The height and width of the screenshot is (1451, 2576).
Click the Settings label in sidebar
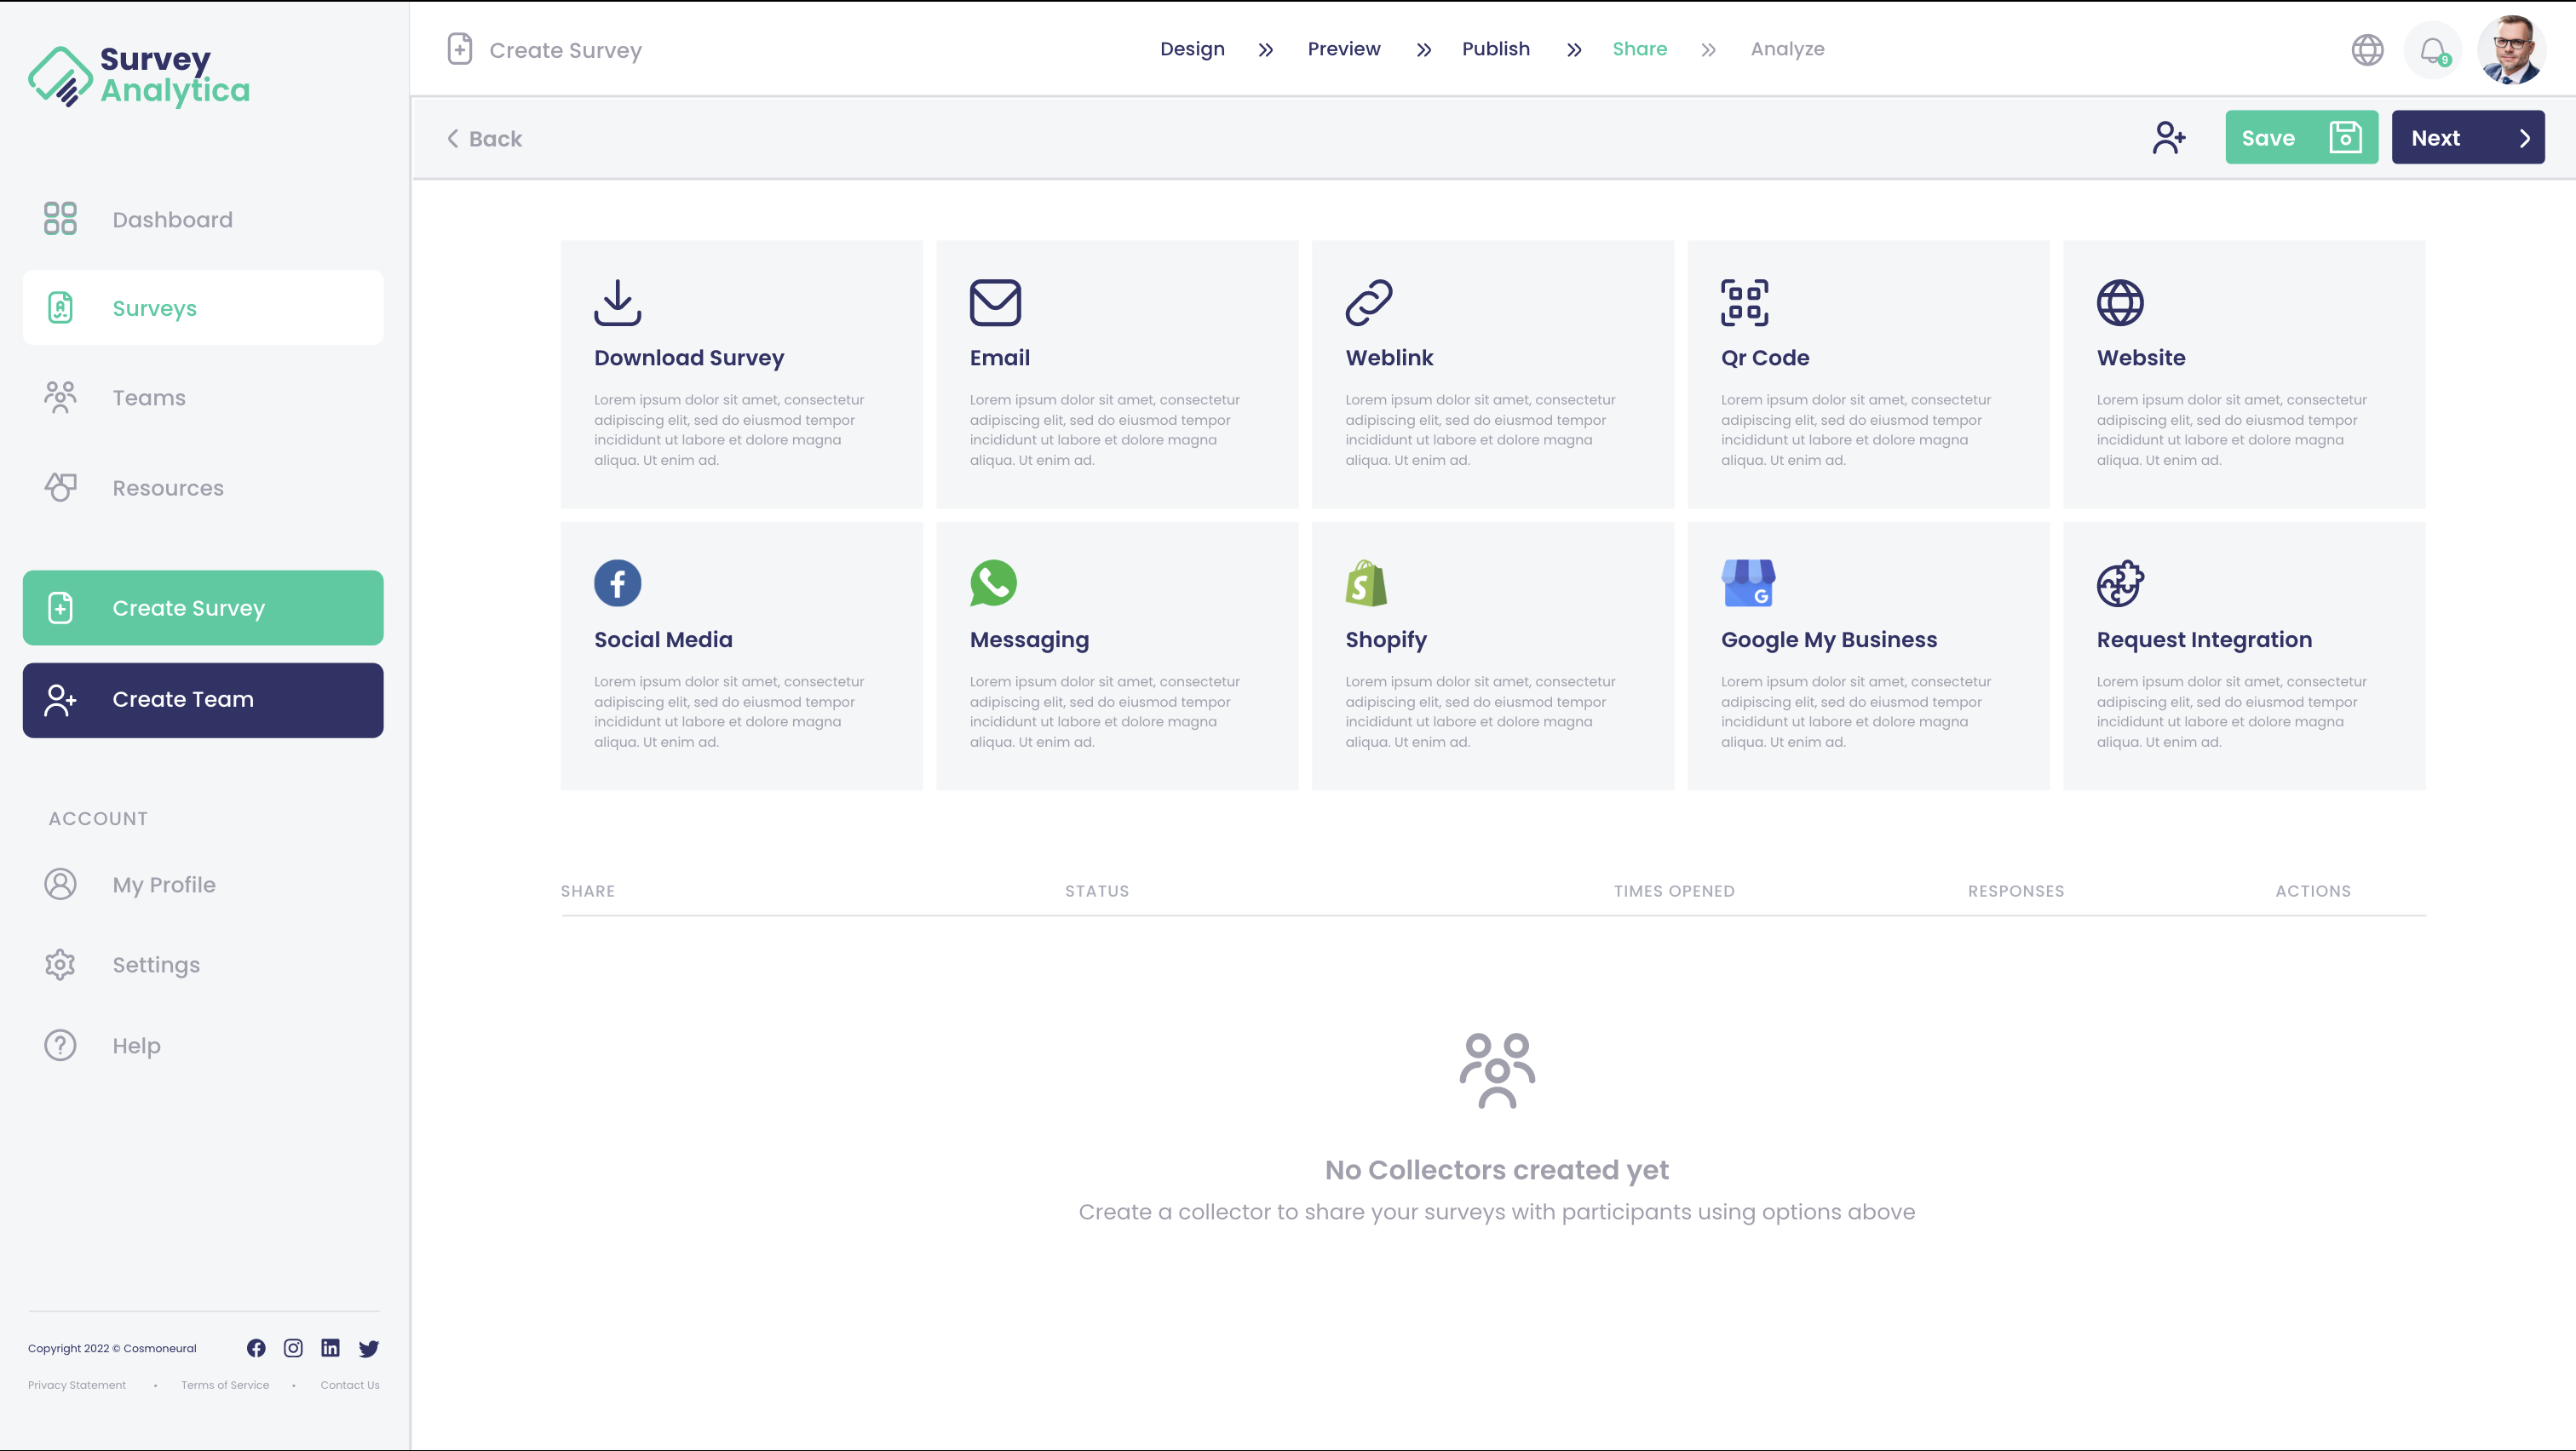click(156, 966)
